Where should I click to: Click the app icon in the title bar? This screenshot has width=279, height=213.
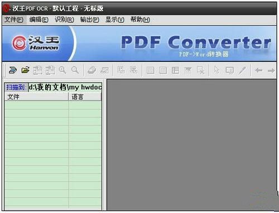click(x=7, y=8)
